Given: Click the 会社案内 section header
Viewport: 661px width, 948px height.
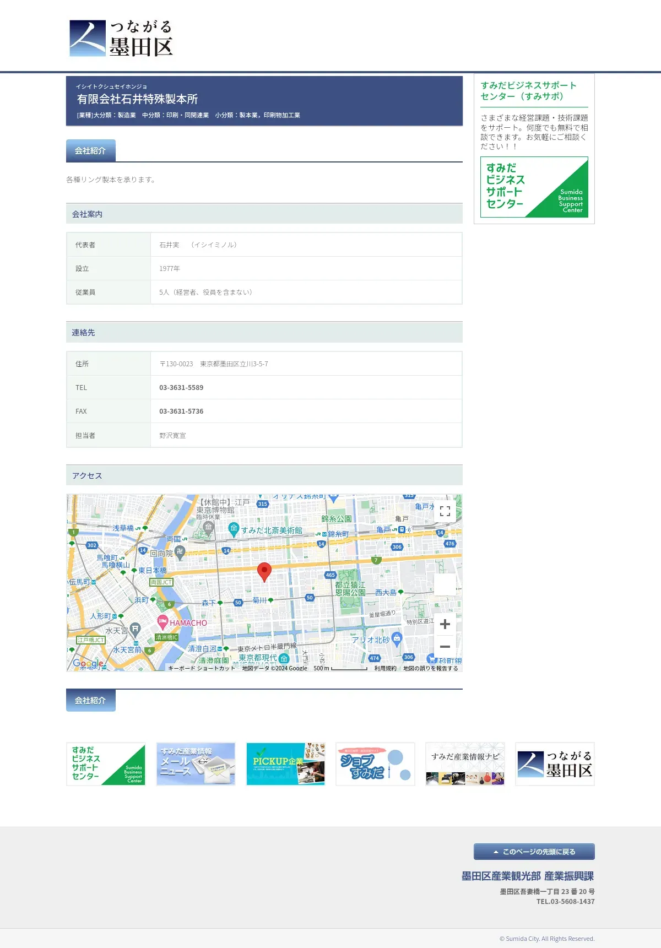Looking at the screenshot, I should [264, 214].
